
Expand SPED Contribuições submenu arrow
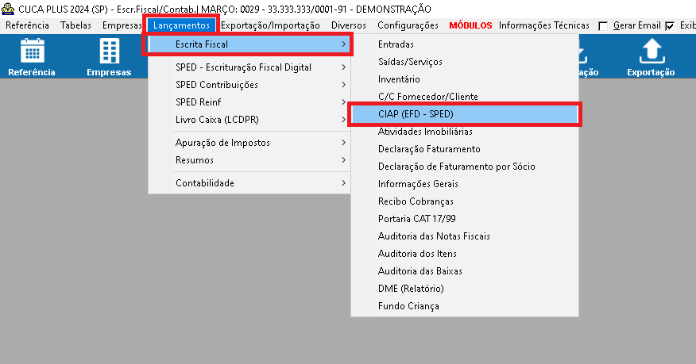click(343, 85)
